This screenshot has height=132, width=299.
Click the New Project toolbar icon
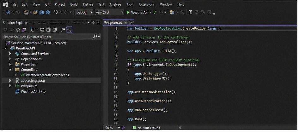pyautogui.click(x=26, y=12)
